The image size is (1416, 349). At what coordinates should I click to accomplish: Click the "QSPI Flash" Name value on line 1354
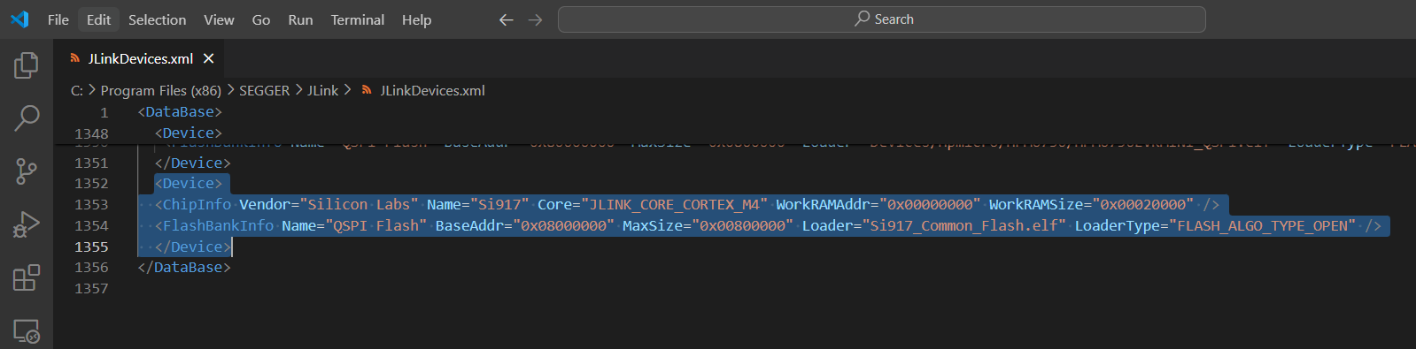point(375,225)
